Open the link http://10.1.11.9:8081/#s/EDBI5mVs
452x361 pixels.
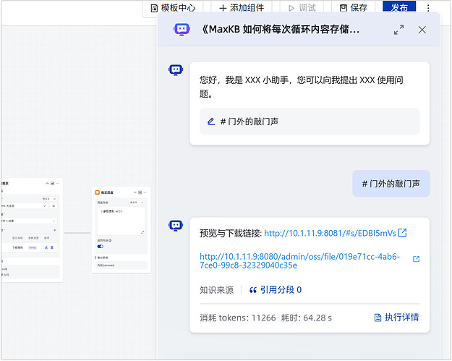tap(330, 233)
